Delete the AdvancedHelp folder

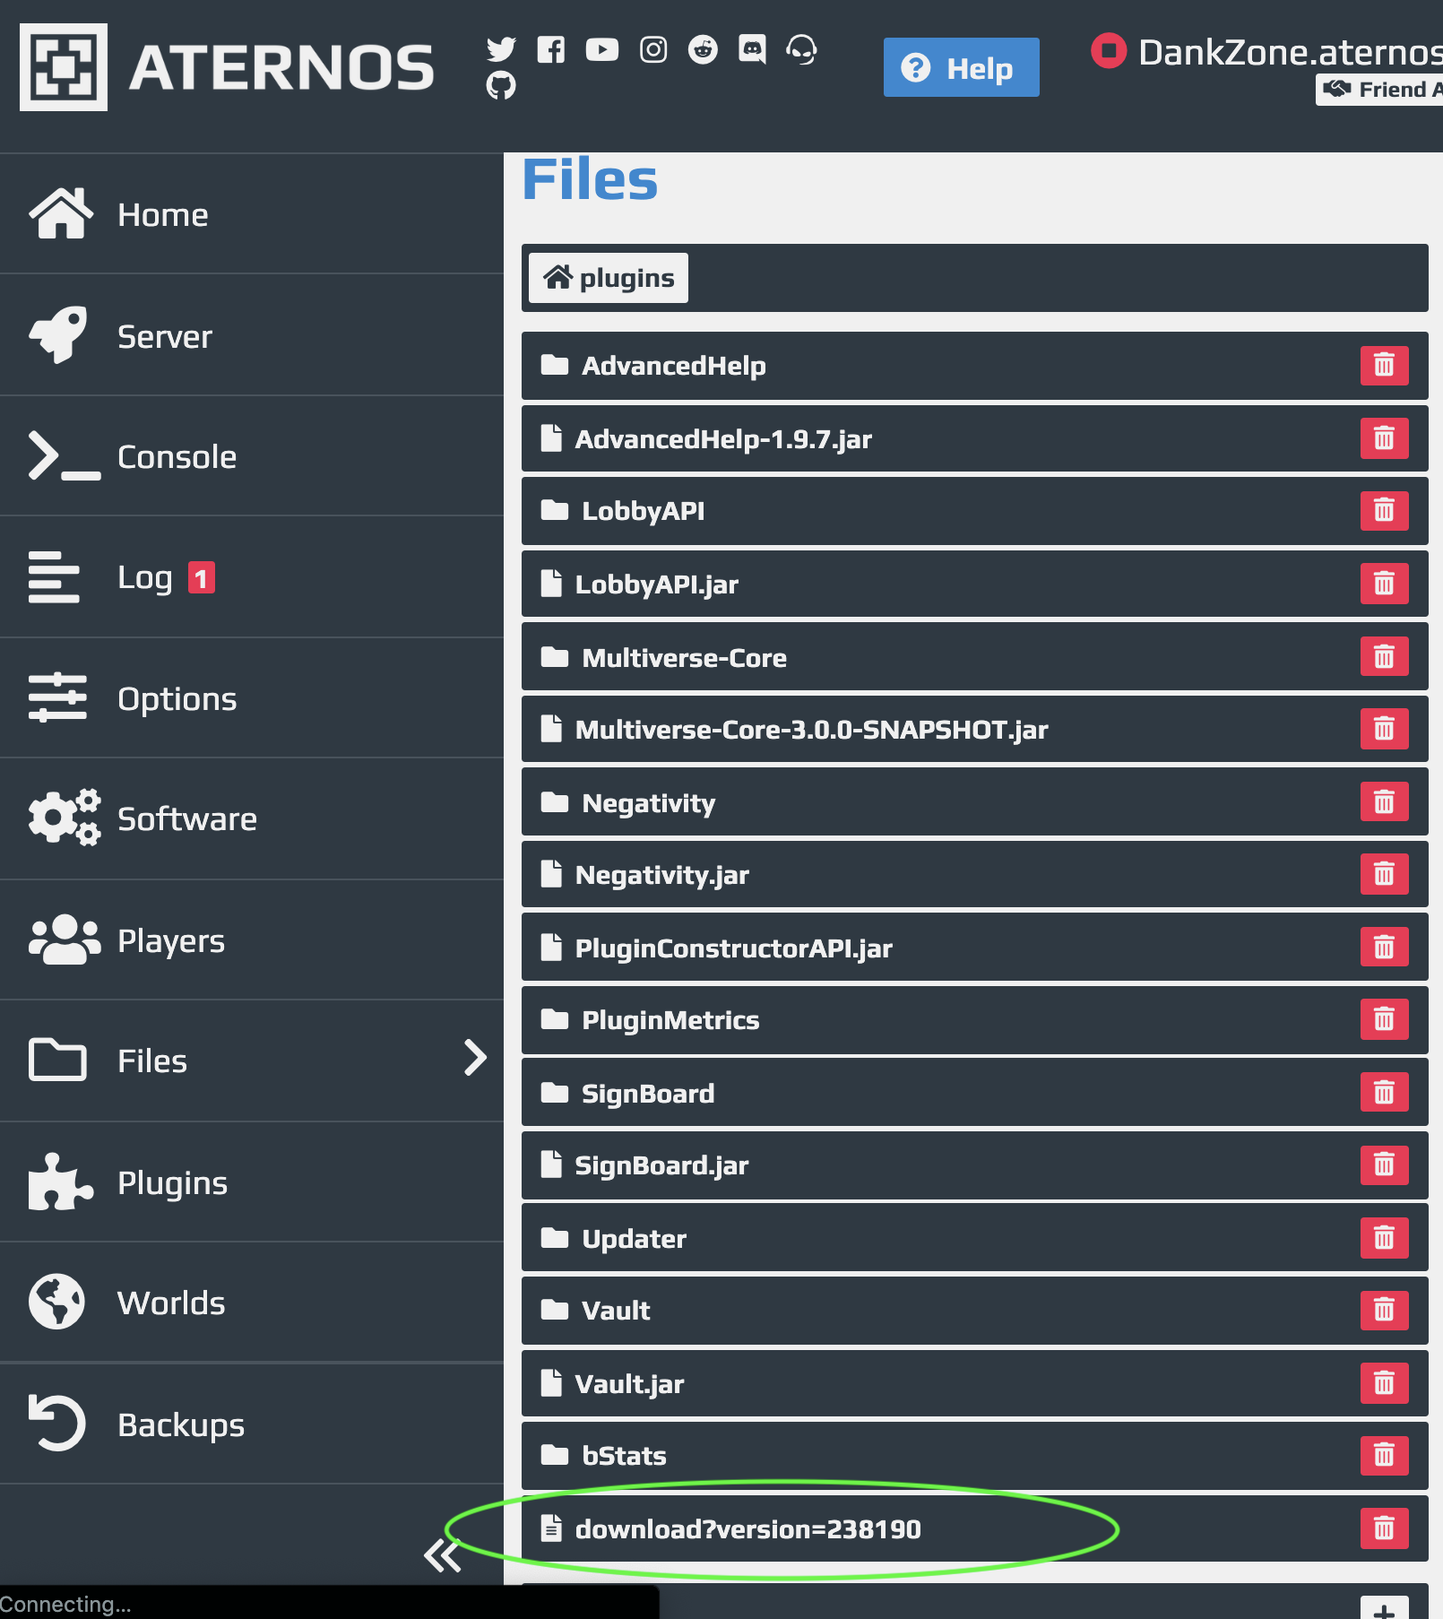click(1385, 366)
